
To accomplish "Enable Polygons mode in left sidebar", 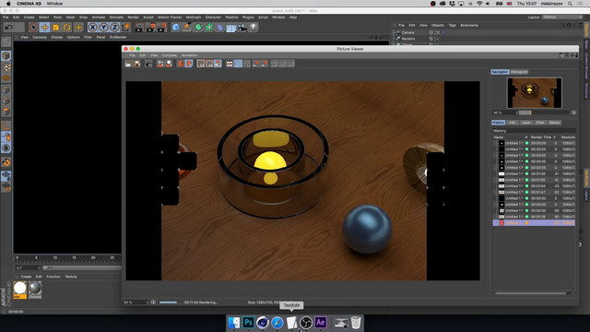I will (6, 112).
